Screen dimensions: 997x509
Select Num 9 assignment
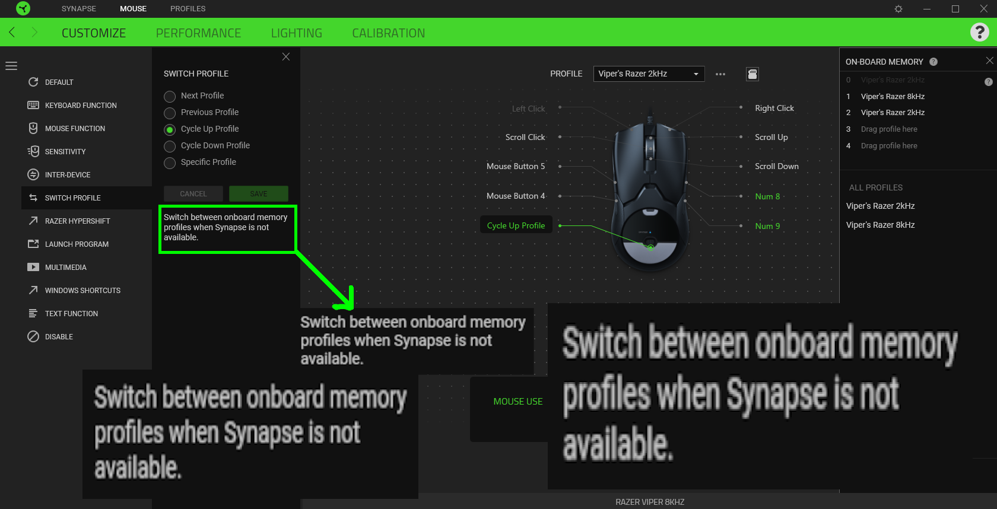click(x=767, y=226)
